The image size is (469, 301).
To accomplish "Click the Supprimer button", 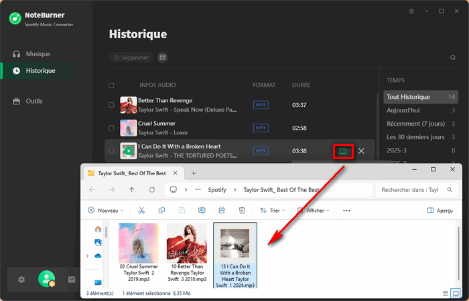I will [x=131, y=58].
